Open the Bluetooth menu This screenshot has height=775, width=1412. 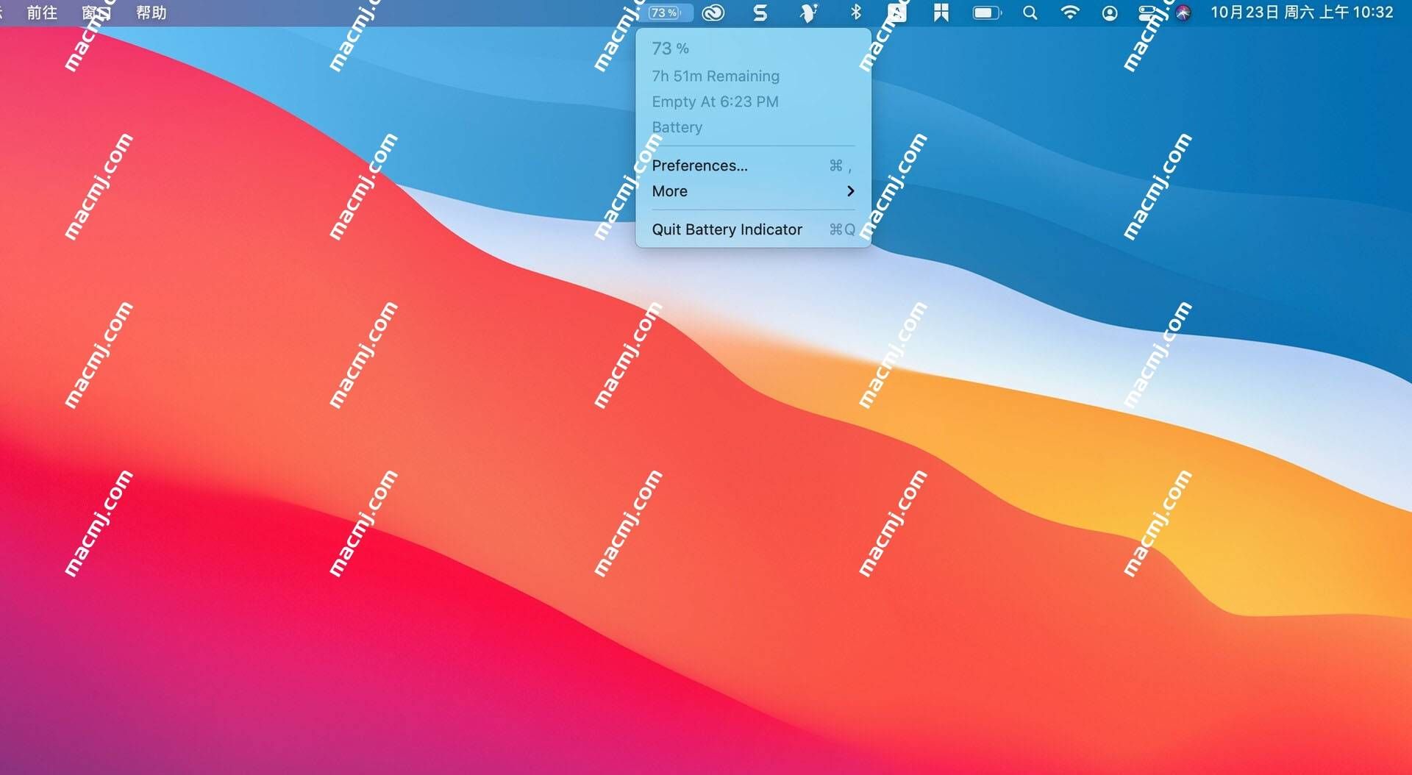pos(855,12)
